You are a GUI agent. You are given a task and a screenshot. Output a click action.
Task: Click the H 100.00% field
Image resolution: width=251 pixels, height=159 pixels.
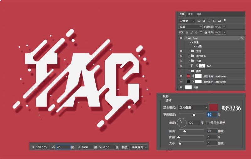pyautogui.click(x=42, y=147)
